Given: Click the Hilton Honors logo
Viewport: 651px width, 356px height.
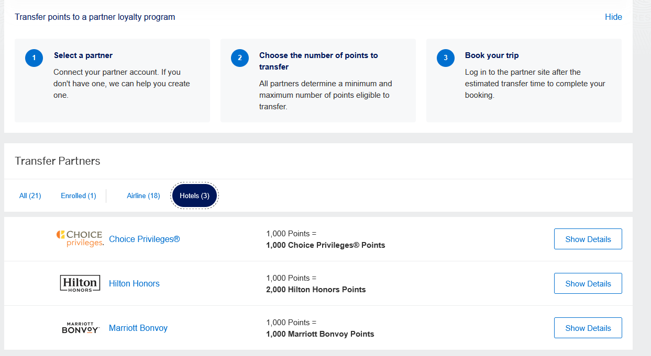Looking at the screenshot, I should [80, 283].
